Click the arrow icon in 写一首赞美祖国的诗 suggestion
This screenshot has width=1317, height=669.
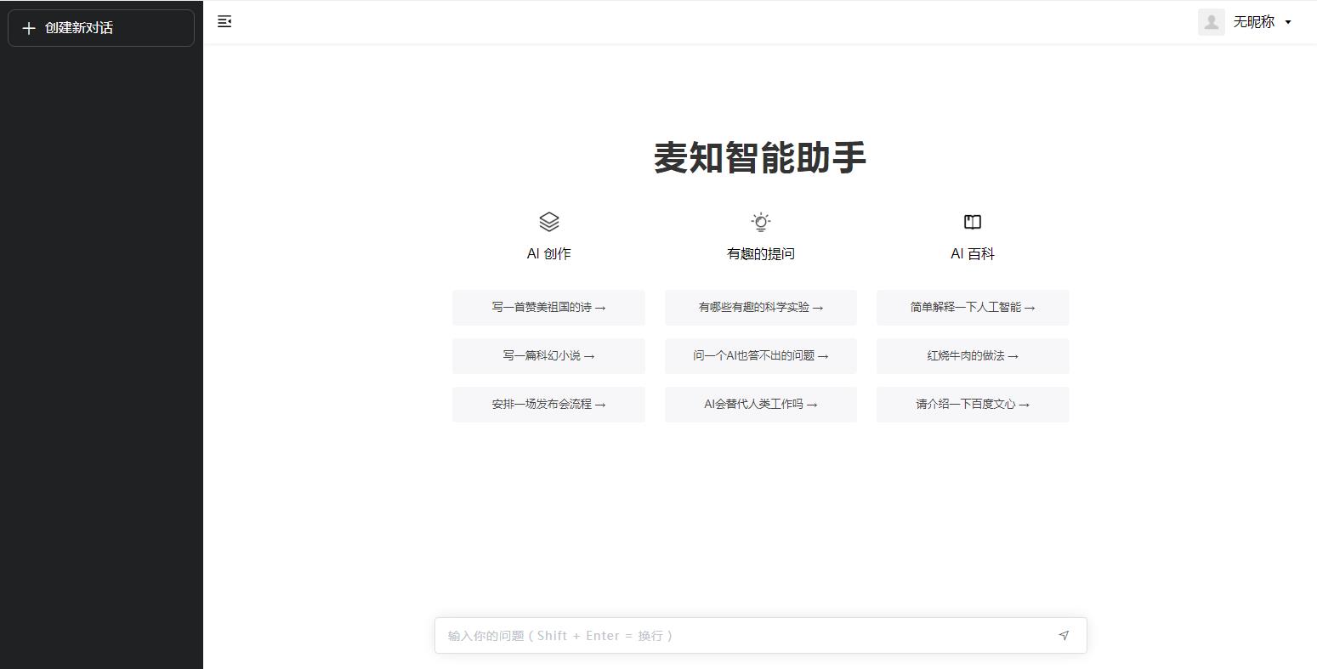[x=599, y=308]
